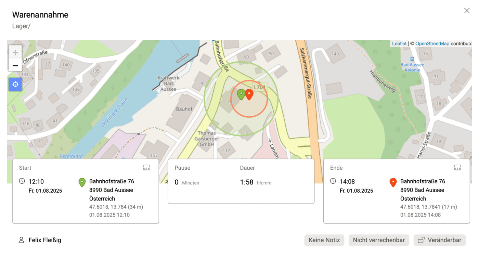
Task: Click the clock icon beside 14:08
Action: tap(333, 181)
